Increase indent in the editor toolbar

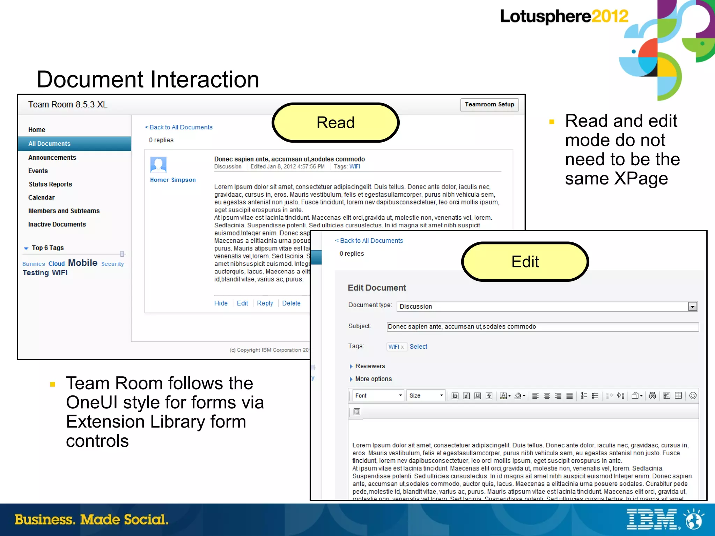621,395
